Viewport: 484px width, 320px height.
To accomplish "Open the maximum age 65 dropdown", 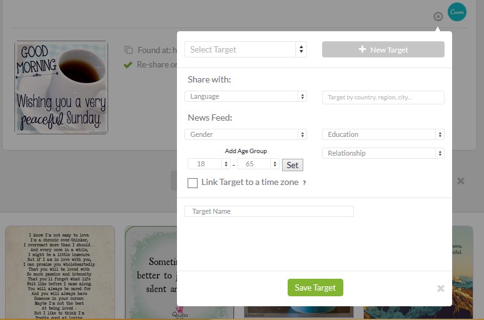I will 258,164.
